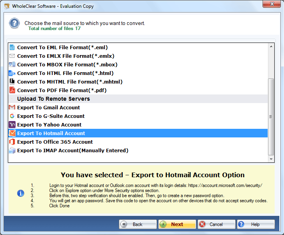284x235 pixels.
Task: Select Convert To EMLX File Format
Action: click(x=138, y=56)
